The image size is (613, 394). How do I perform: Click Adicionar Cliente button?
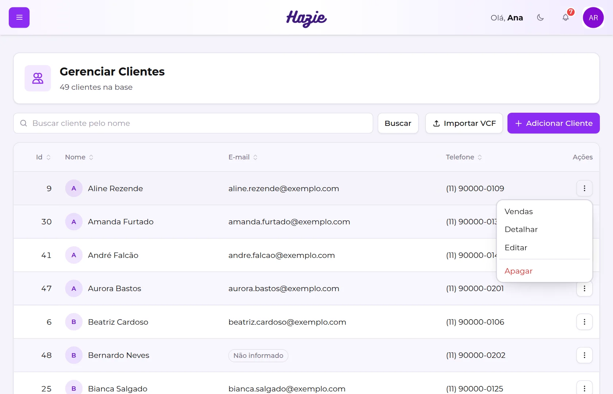coord(554,123)
